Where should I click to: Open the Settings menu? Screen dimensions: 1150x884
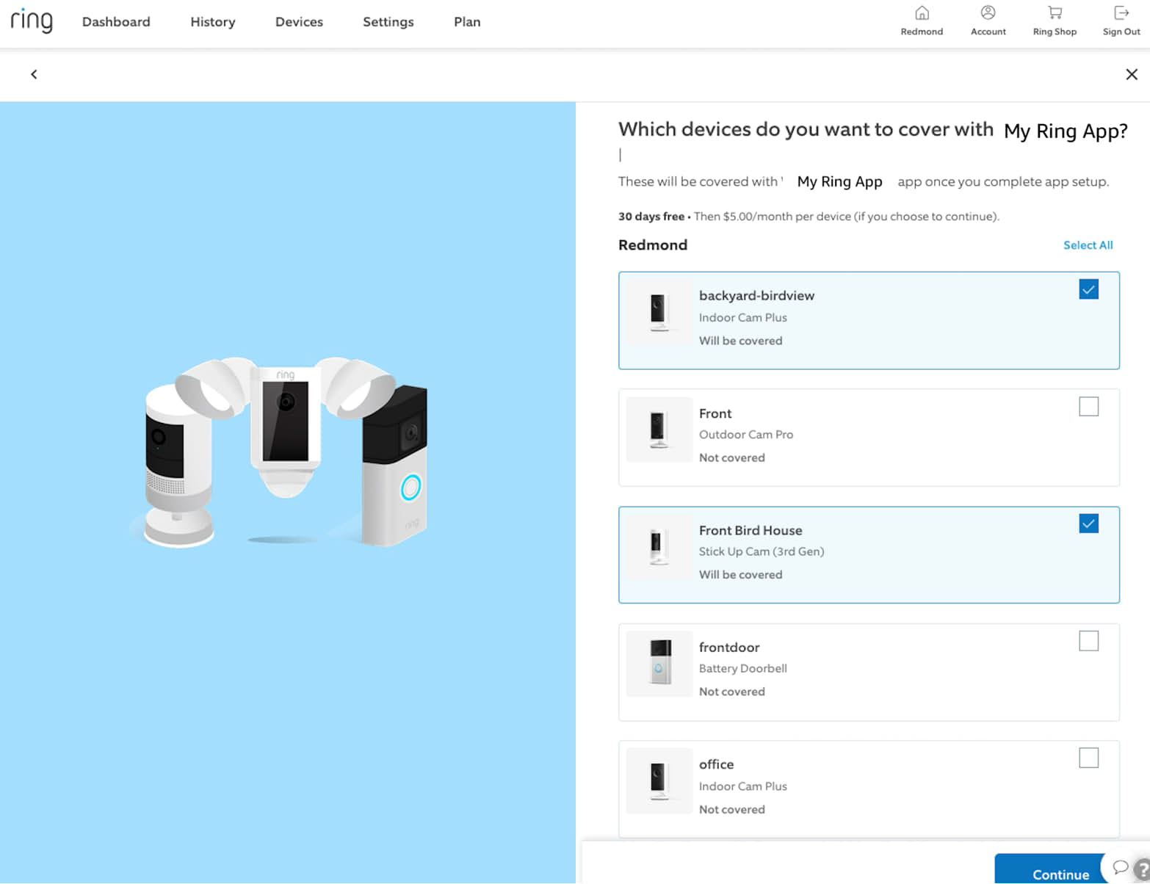[x=388, y=22]
